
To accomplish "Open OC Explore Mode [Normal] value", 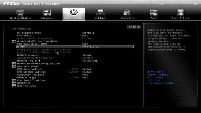I will [x=88, y=33].
